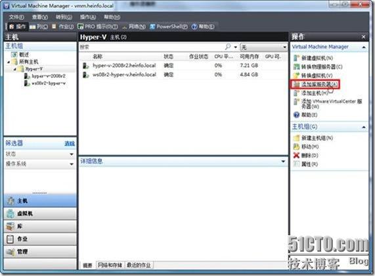Viewport: 375px width, 276px height.
Task: Open the 查看(V) menu
Action: (x=40, y=17)
